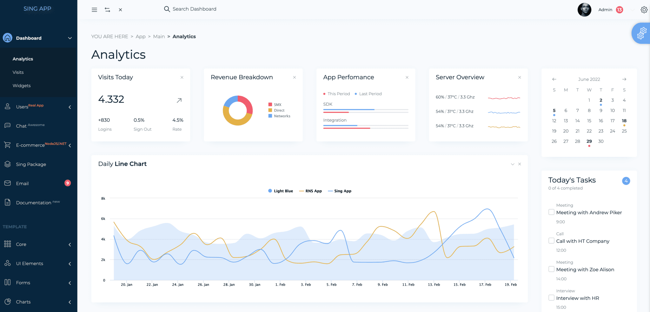Toggle the RNS App chart series
650x312 pixels.
310,191
